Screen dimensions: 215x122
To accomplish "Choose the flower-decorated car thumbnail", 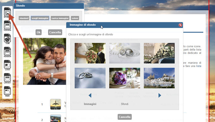I will (159, 53).
